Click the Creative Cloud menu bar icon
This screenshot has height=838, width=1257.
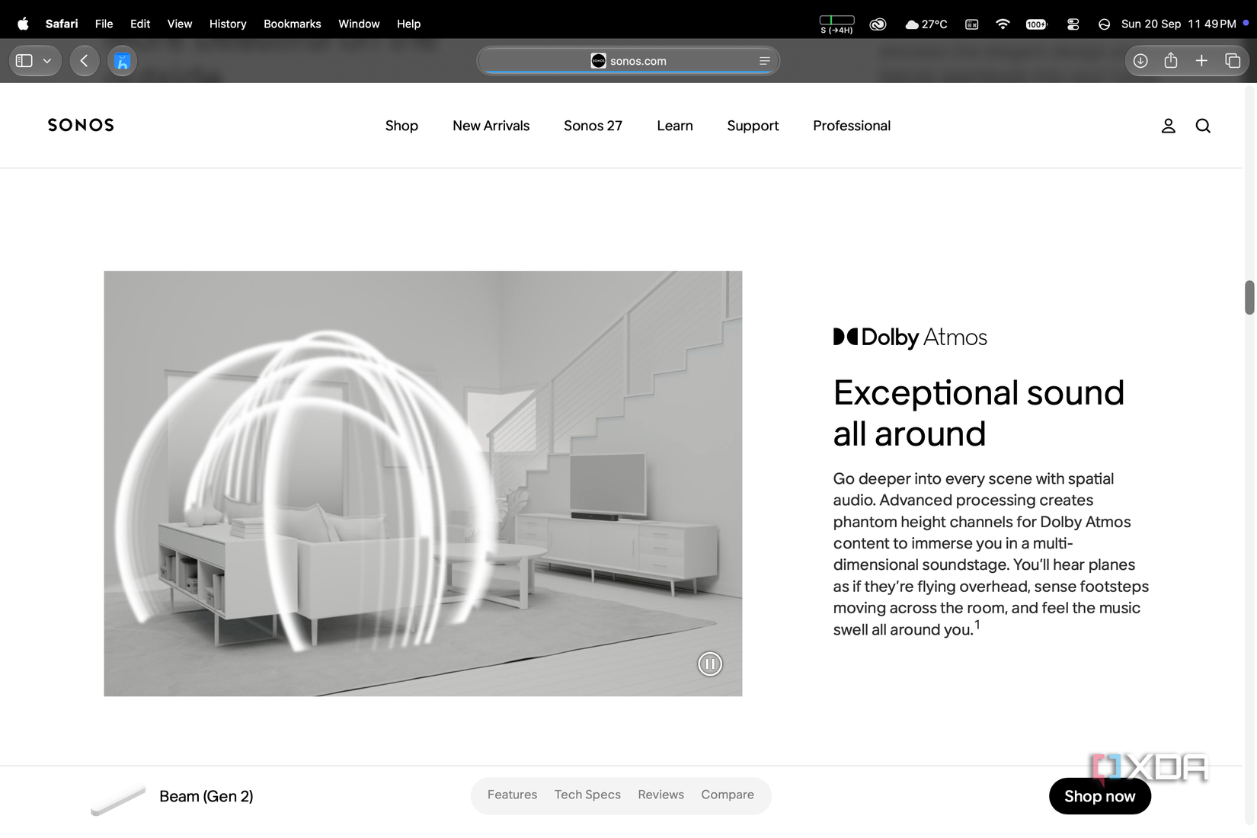[878, 24]
